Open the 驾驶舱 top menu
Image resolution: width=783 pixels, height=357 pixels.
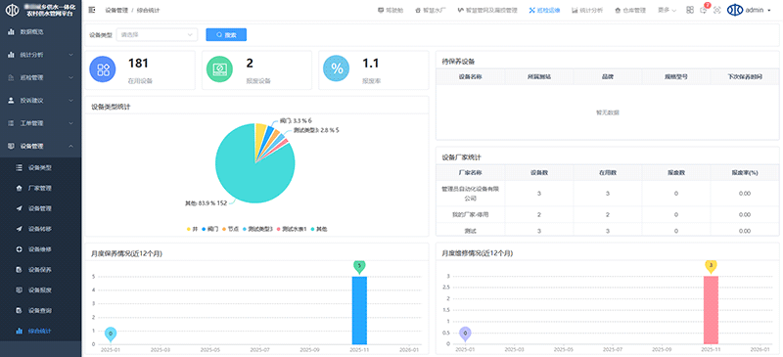coord(391,10)
